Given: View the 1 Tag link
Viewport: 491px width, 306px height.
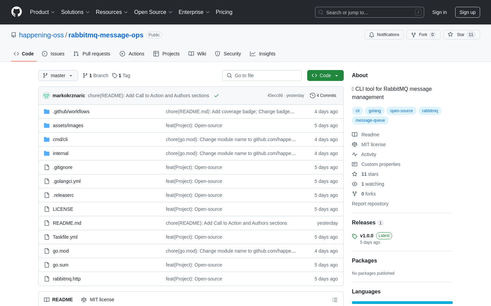Looking at the screenshot, I should (x=121, y=75).
